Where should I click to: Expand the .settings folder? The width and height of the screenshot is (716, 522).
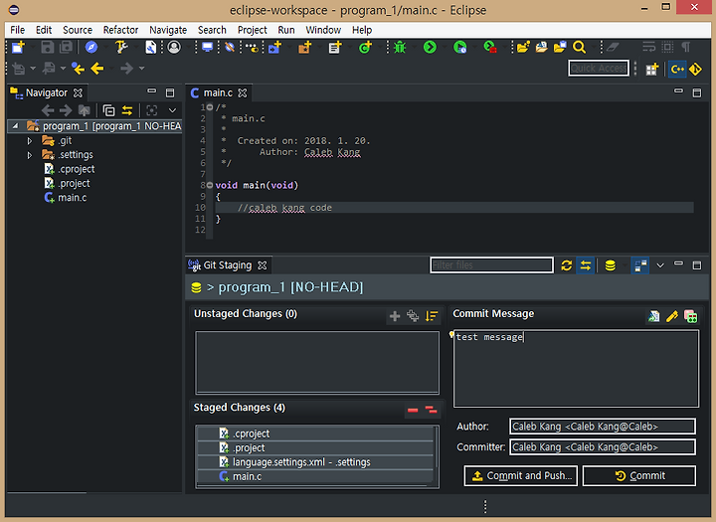pyautogui.click(x=30, y=155)
